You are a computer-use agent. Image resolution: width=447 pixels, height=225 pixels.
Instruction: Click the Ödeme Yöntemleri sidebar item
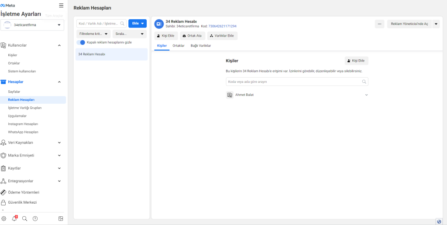tap(24, 192)
